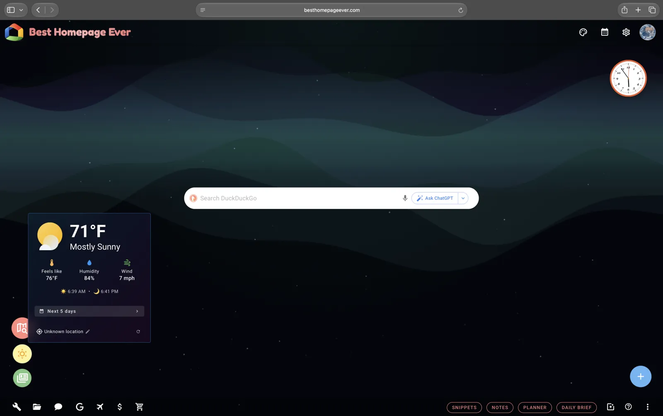The width and height of the screenshot is (663, 416).
Task: Click the microphone voice search icon
Action: click(x=405, y=198)
